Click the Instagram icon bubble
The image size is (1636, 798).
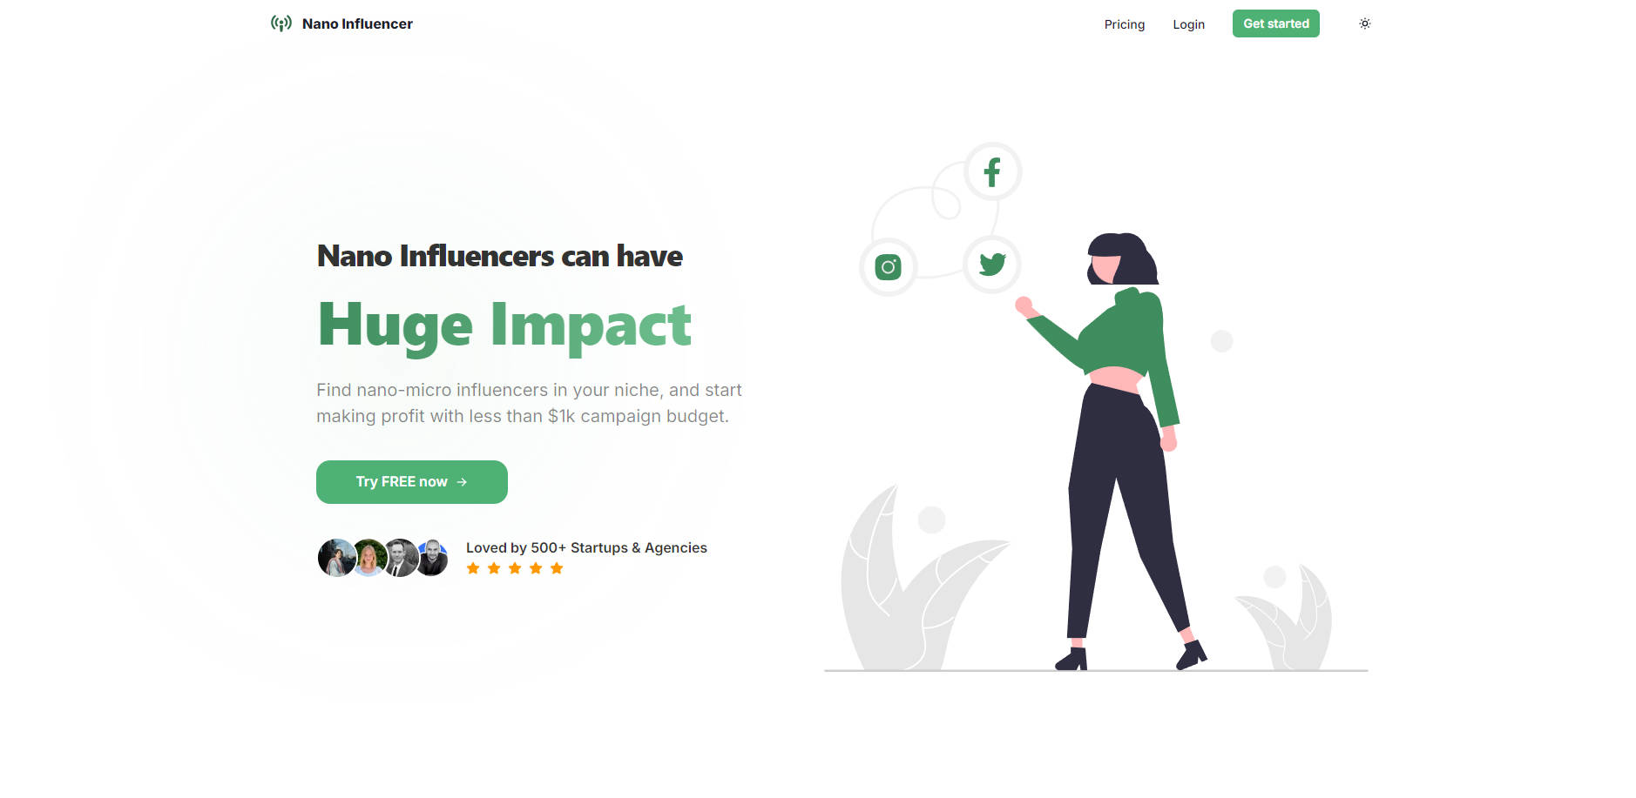click(888, 267)
